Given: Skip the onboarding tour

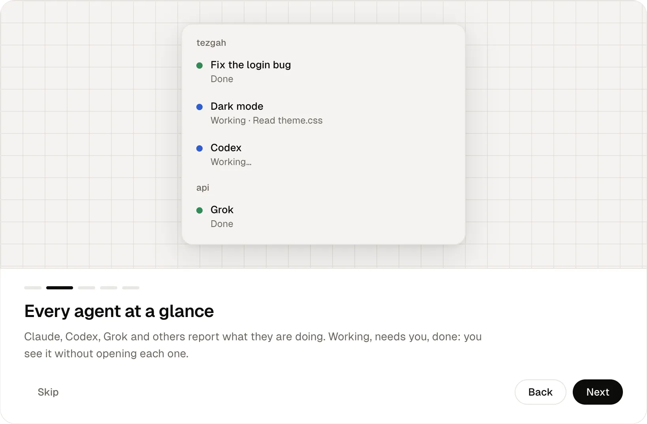Looking at the screenshot, I should (x=48, y=392).
